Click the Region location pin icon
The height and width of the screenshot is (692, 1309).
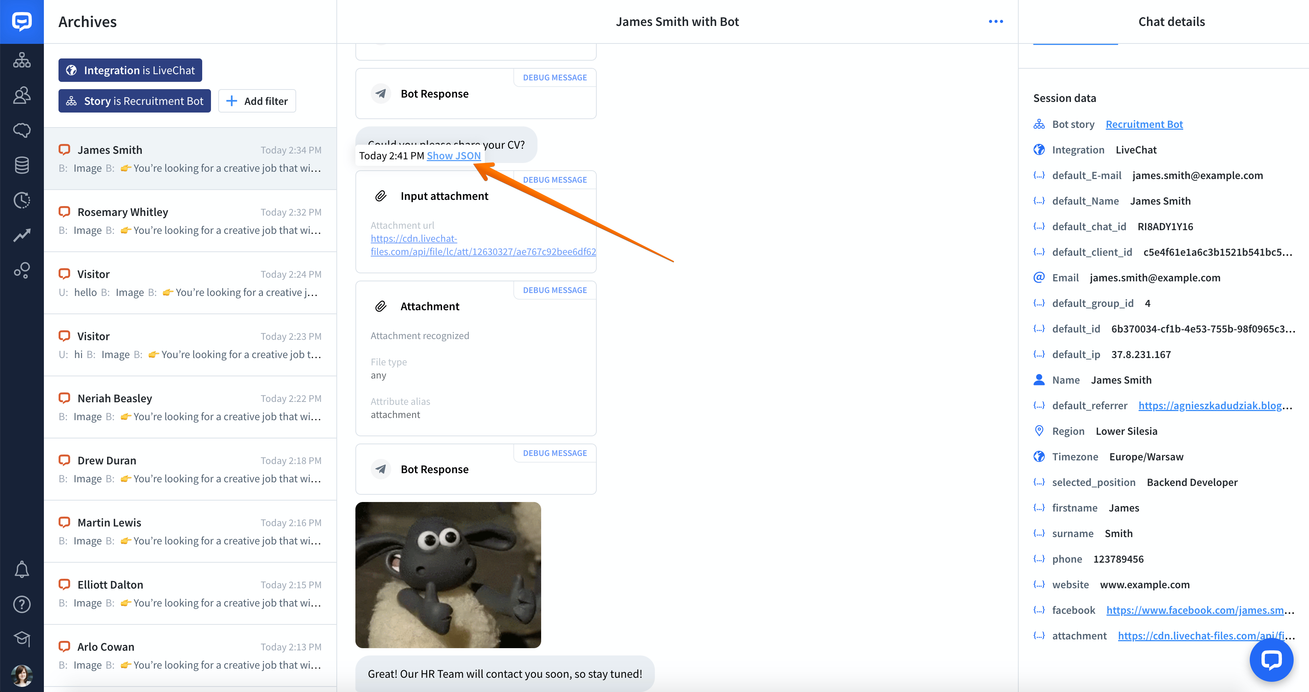coord(1039,430)
